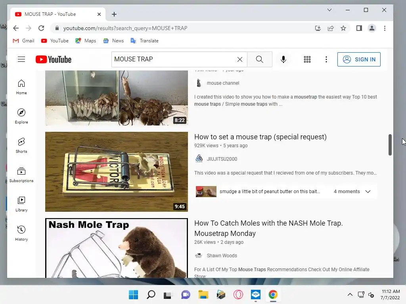
Task: Visit the JIUJITSU2000 channel
Action: pyautogui.click(x=222, y=159)
